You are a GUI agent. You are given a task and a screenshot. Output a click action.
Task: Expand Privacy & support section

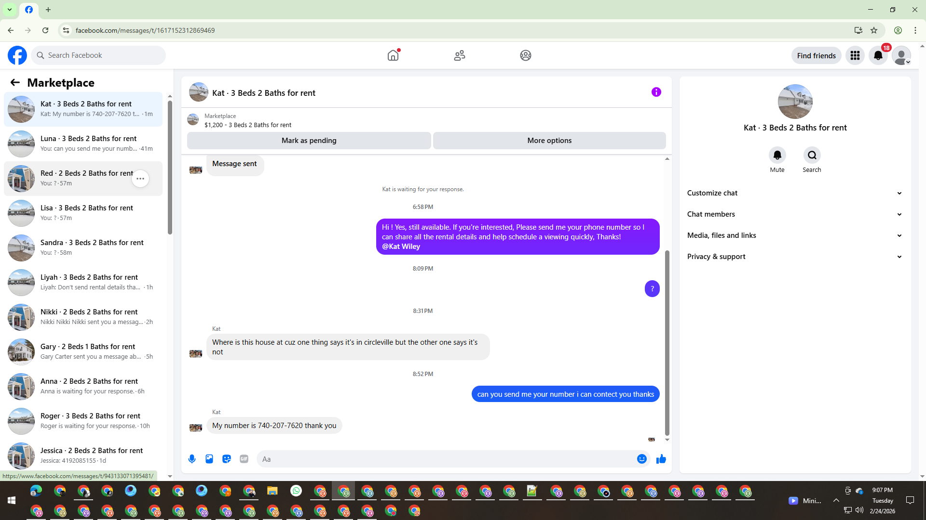(794, 257)
